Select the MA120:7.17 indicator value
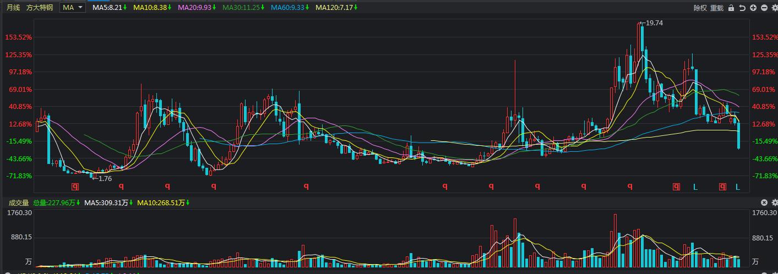Screen dimensions: 778x274 (336, 8)
